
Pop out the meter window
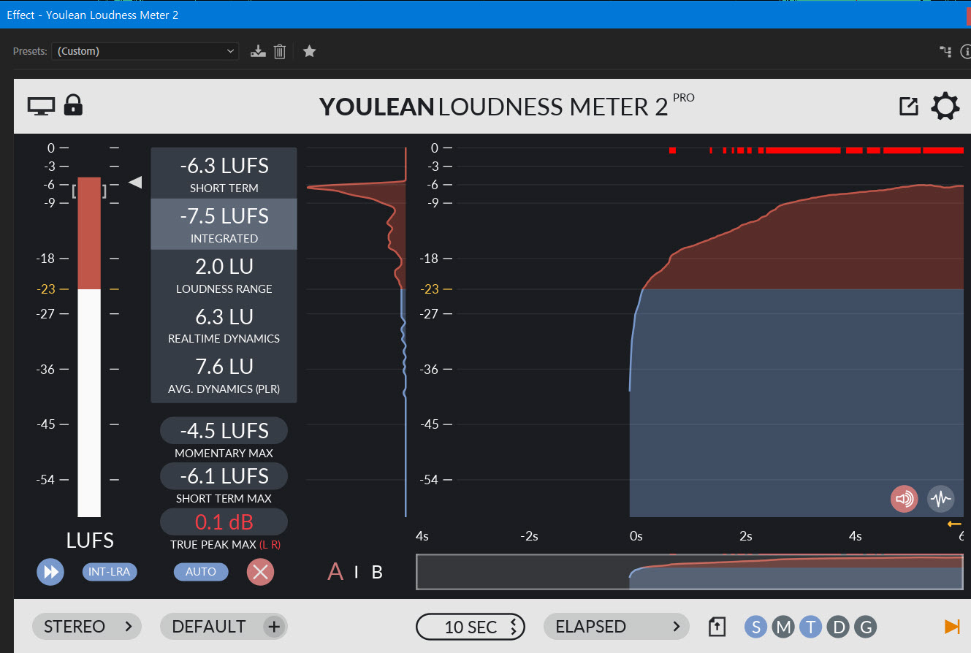point(908,106)
